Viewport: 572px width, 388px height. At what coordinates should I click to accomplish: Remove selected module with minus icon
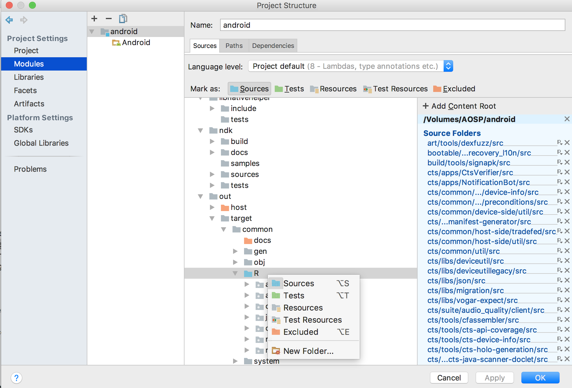(109, 19)
